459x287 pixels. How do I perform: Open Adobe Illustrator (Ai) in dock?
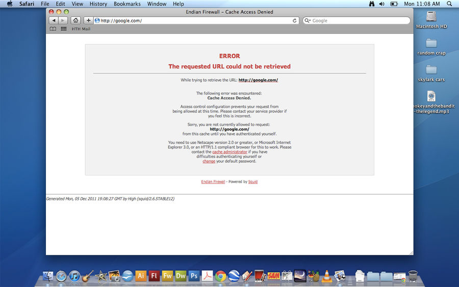[141, 276]
